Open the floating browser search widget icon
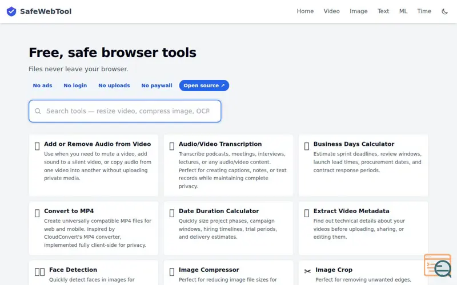Screen dimensions: 457x285 [438, 266]
